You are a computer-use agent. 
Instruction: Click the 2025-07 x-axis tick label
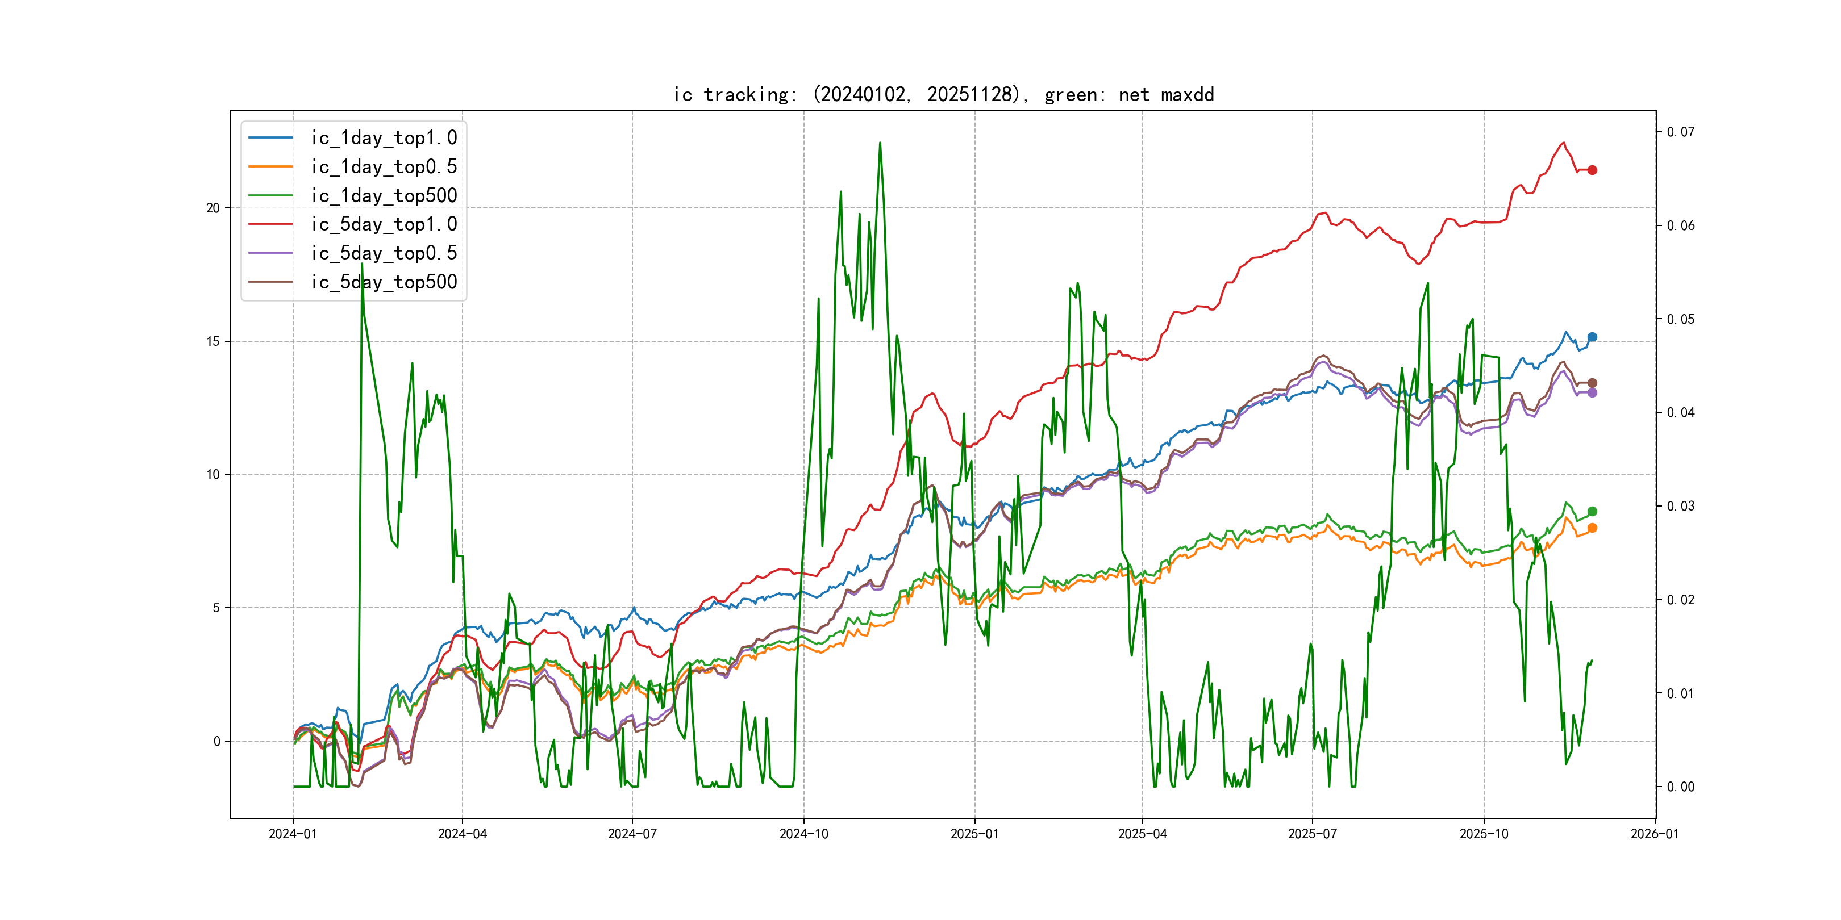click(1312, 834)
